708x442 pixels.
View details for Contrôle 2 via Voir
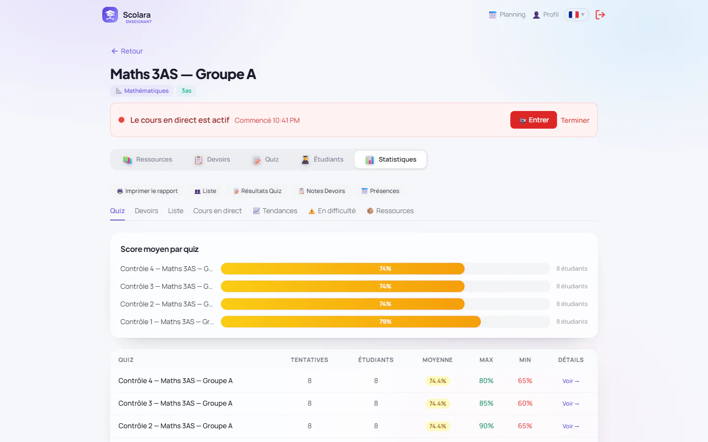[571, 426]
